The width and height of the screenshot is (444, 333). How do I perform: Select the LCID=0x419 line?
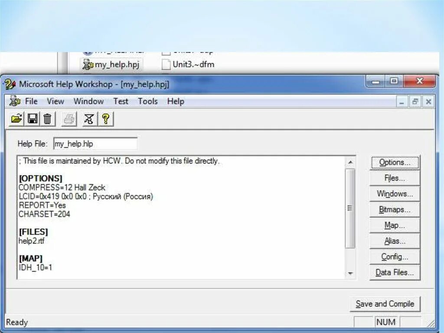tap(86, 196)
